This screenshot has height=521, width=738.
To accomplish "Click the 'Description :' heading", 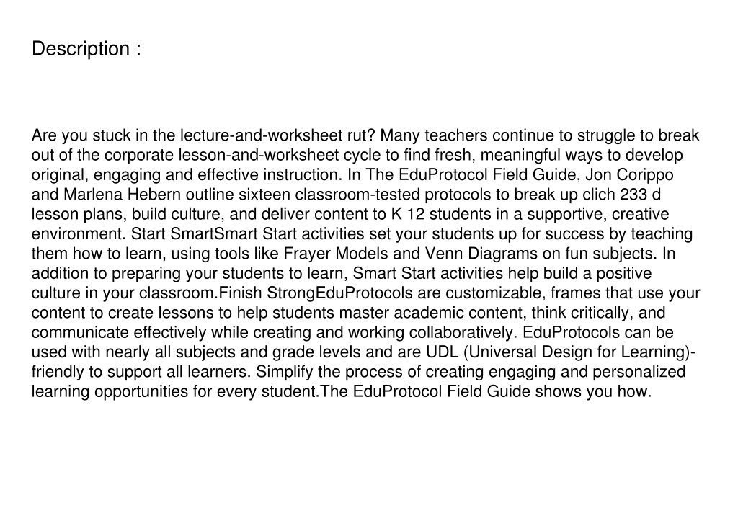I will [86, 49].
